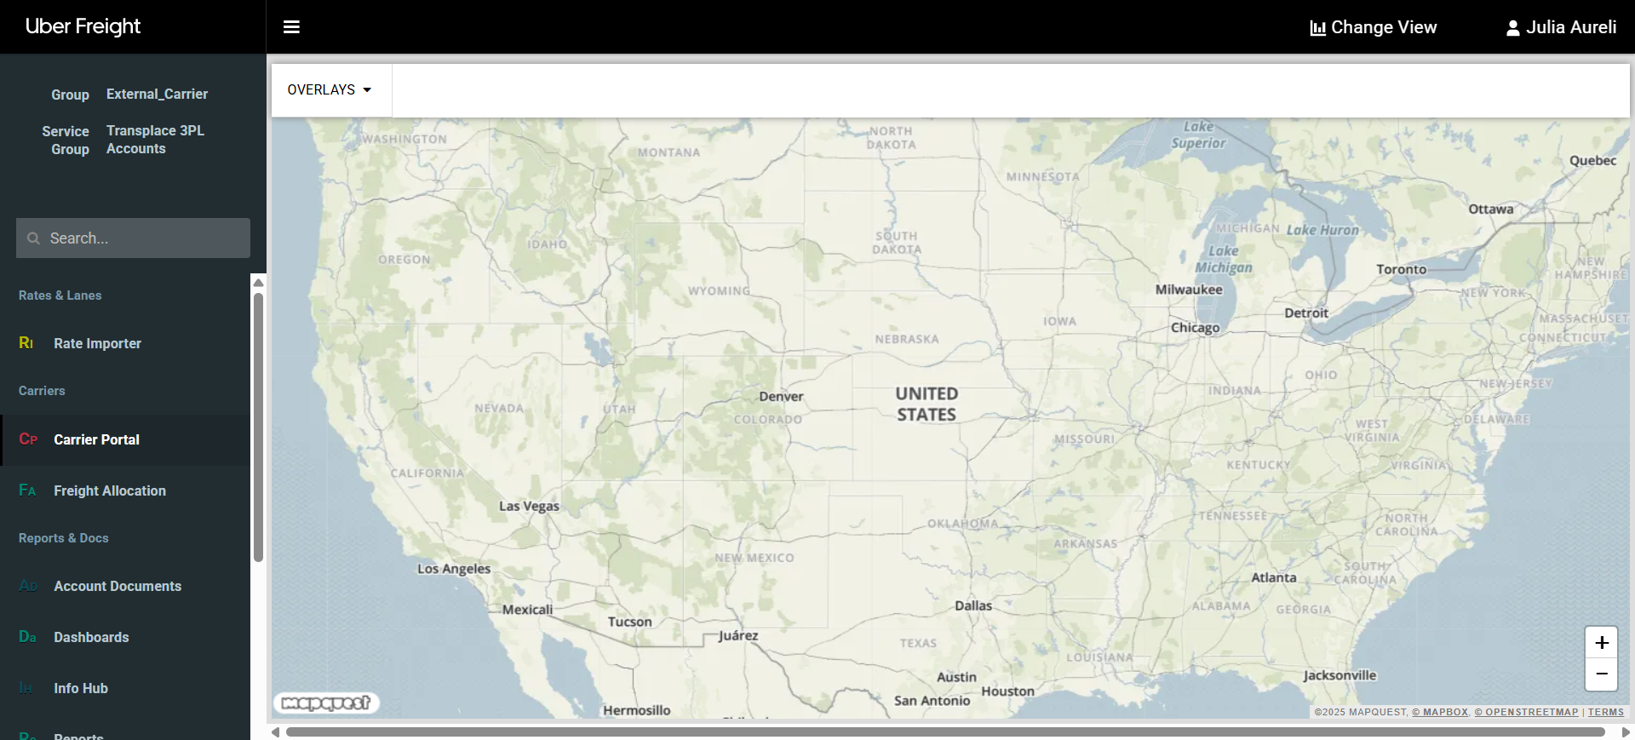
Task: Click the Change View button
Action: [x=1373, y=27]
